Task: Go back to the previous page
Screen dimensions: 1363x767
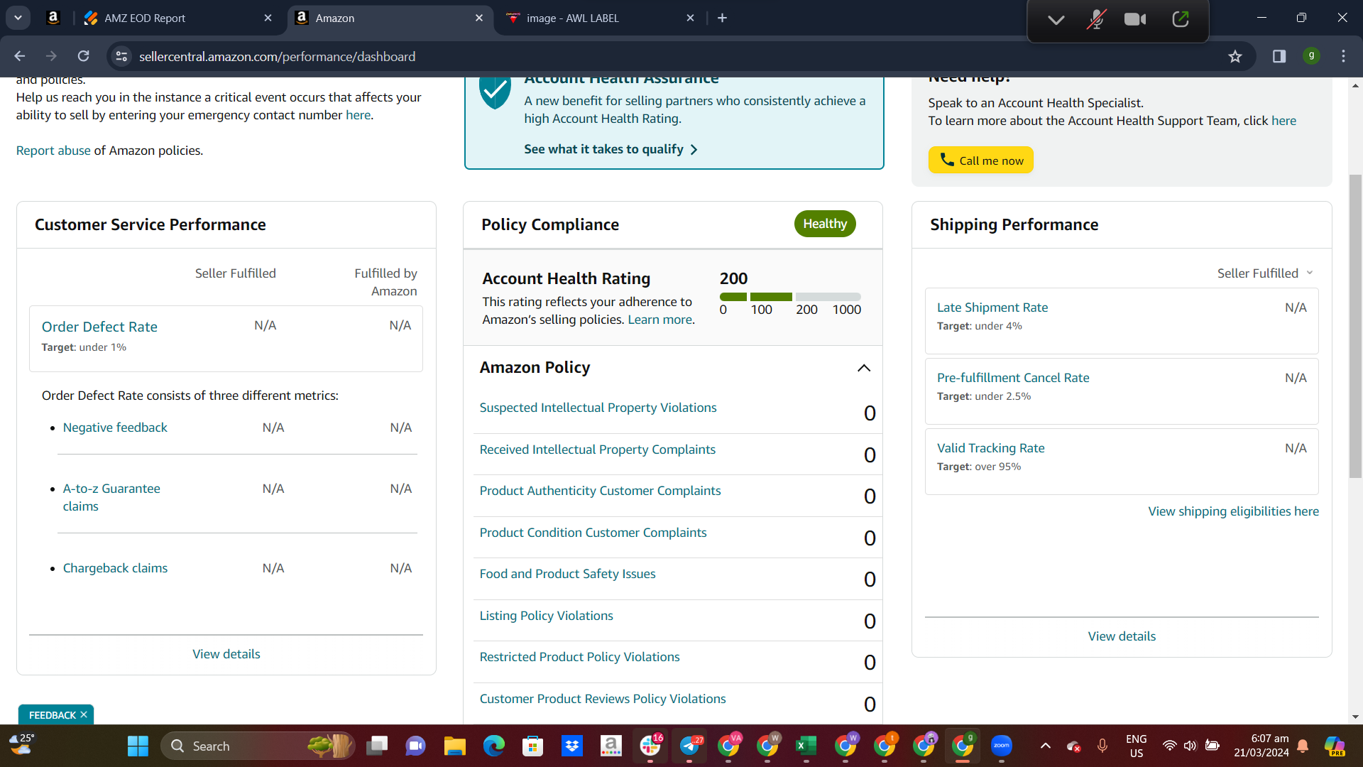Action: [x=20, y=56]
